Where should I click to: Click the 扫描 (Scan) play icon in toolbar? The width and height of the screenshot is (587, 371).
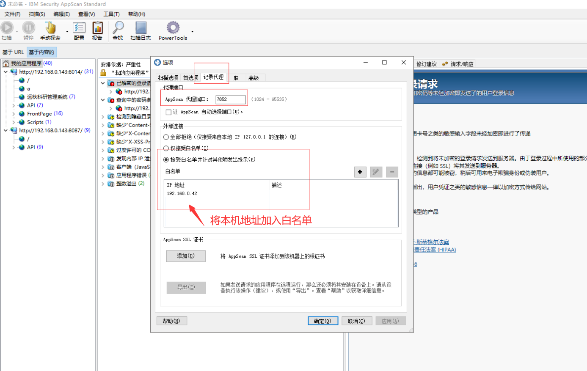(x=7, y=27)
